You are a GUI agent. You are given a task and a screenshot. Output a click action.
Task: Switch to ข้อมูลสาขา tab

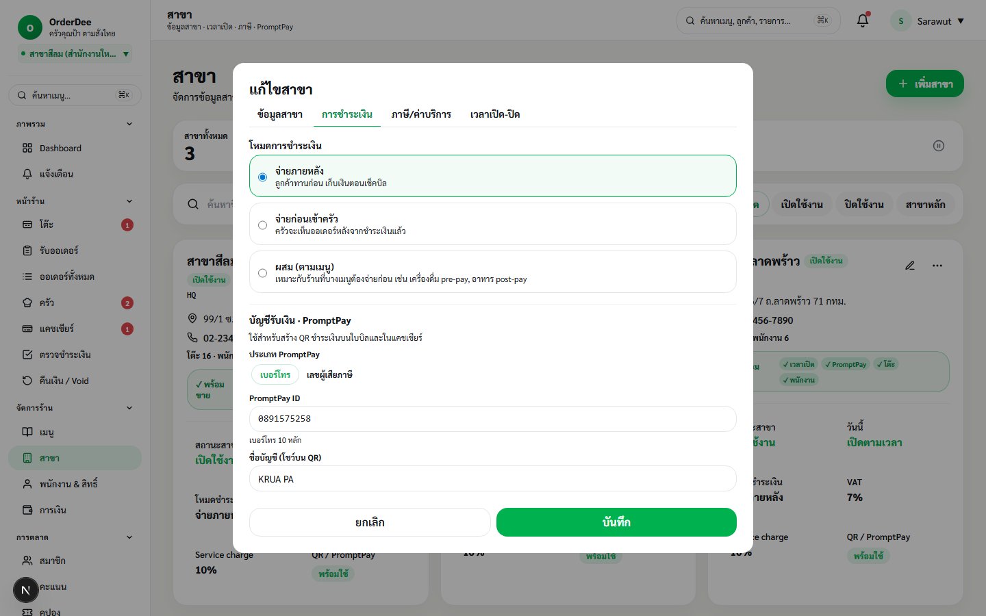[x=280, y=114]
